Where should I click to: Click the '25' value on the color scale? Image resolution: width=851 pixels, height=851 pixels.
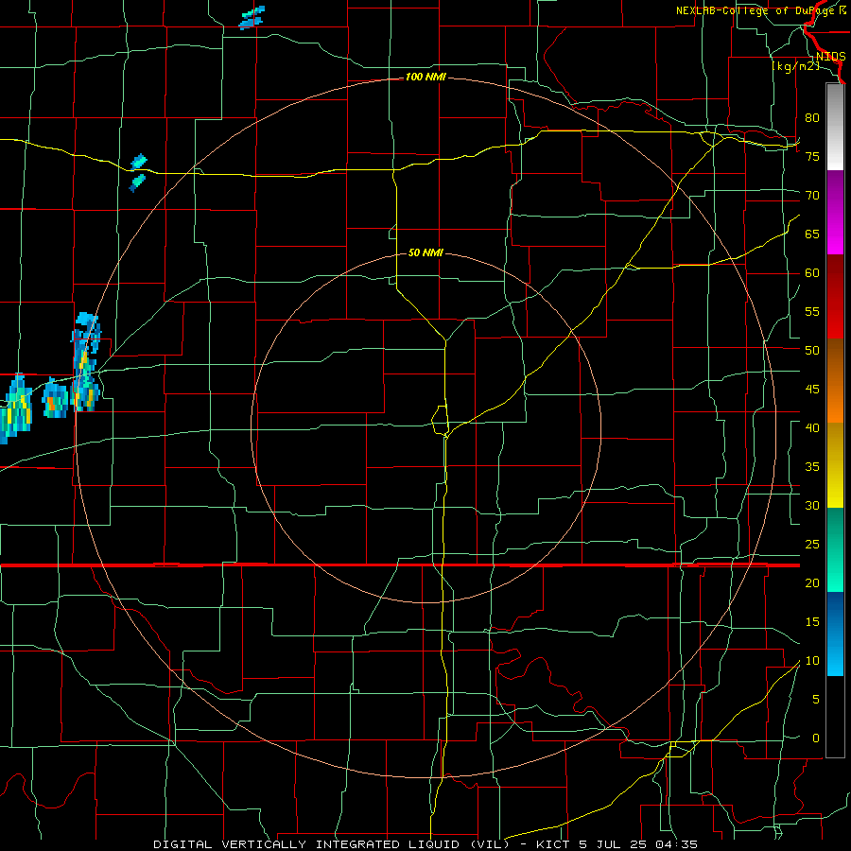(x=812, y=545)
